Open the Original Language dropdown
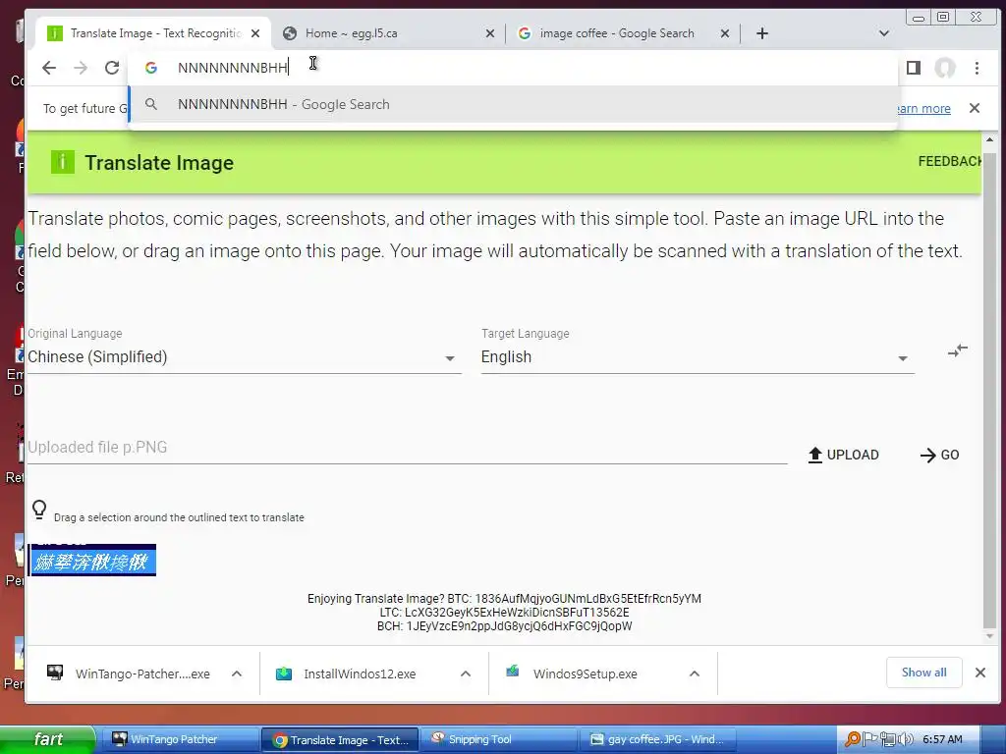Screen dimensions: 1006x754 (x=244, y=357)
